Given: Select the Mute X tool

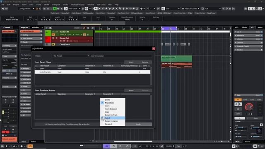Looking at the screenshot, I should (x=116, y=9).
